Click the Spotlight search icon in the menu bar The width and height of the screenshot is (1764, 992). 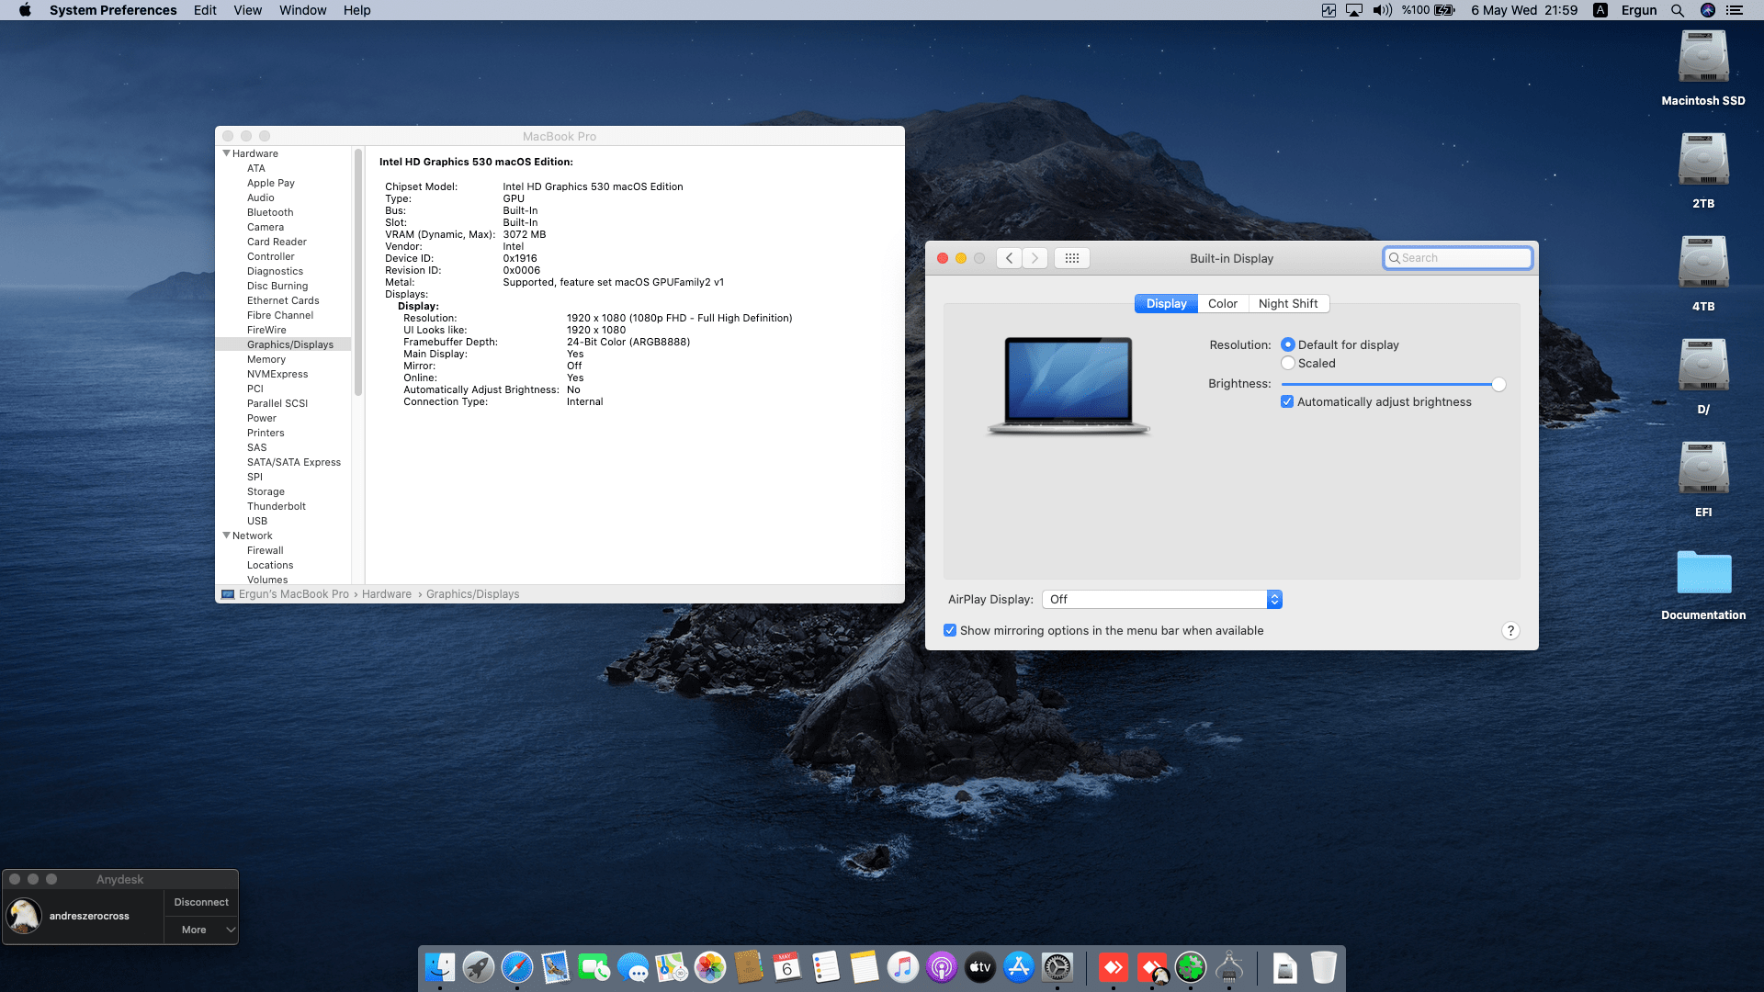tap(1677, 10)
